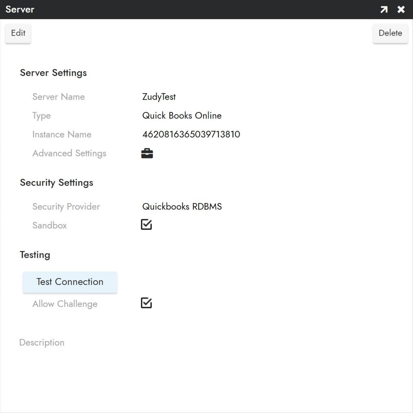The height and width of the screenshot is (413, 413).
Task: Collapse the Testing section
Action: point(35,254)
